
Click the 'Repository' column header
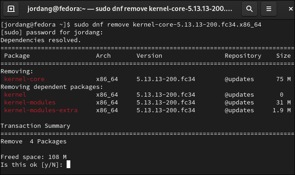click(243, 56)
